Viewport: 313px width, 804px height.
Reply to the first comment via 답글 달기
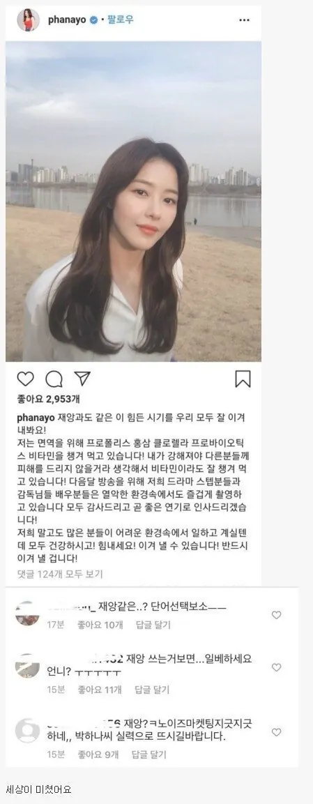click(x=153, y=625)
